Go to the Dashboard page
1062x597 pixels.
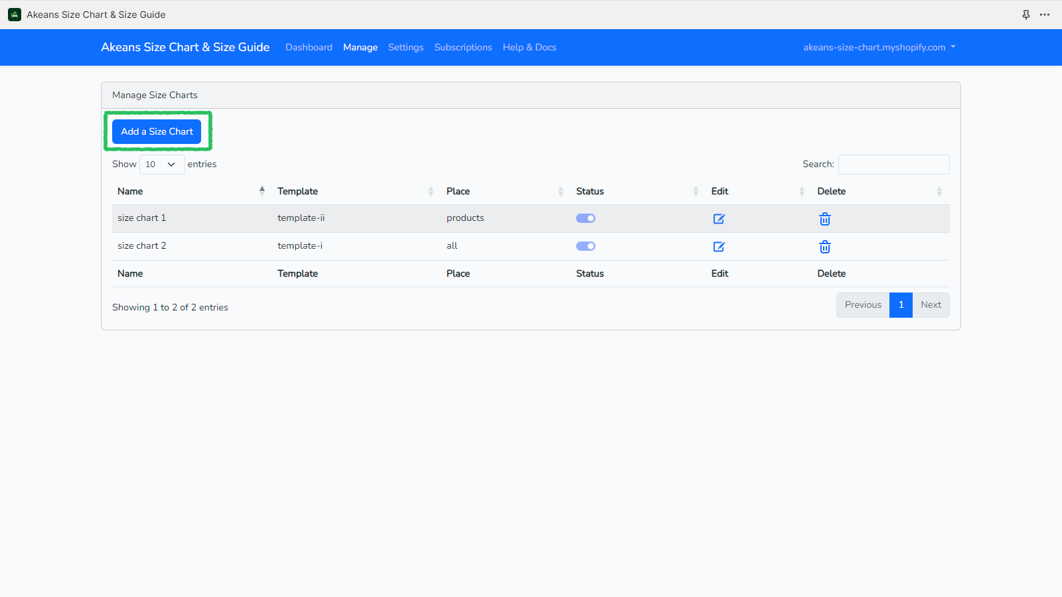pos(309,47)
